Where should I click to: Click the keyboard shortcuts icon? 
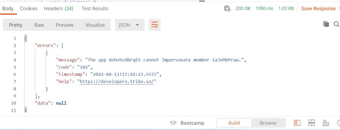click(x=326, y=123)
